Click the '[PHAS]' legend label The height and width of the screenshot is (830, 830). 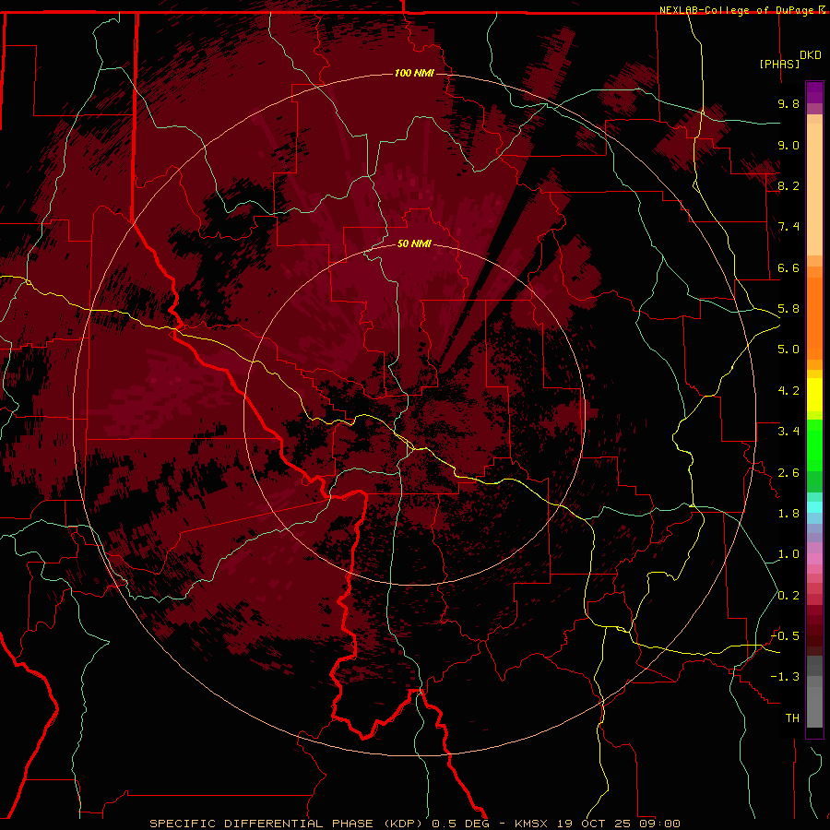click(x=779, y=64)
